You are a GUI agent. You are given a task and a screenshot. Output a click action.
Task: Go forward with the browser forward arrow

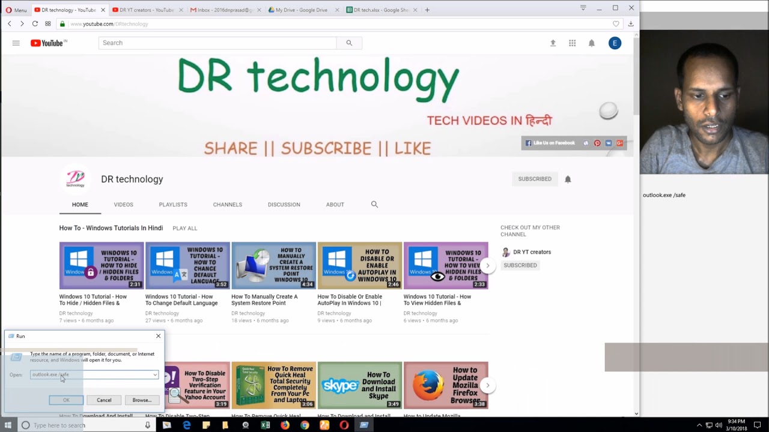point(22,24)
